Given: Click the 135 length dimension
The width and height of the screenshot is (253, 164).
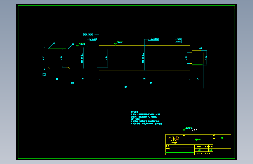Looking at the screenshot, I should (72, 83).
